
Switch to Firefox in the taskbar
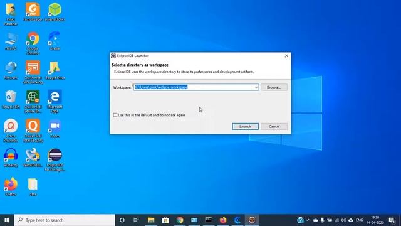223,220
